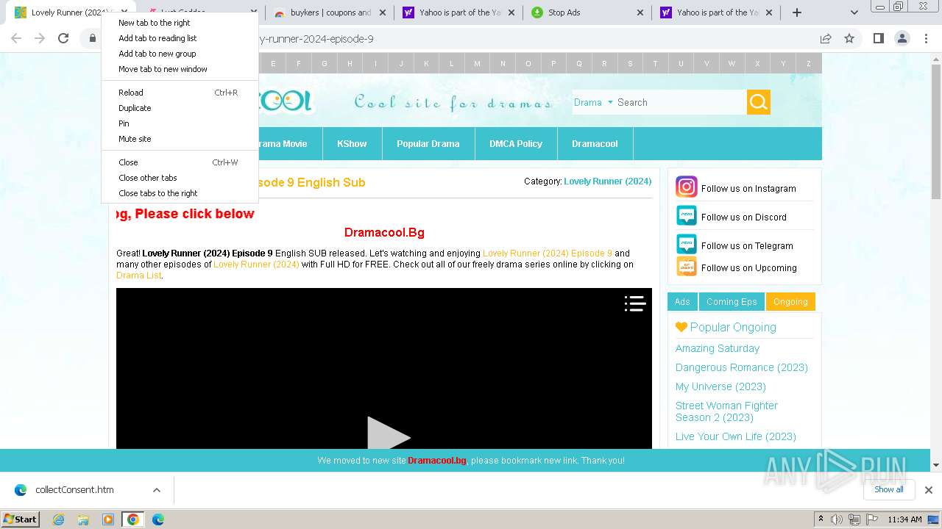942x529 pixels.
Task: Open 'Street Woman Fighter Season 2' link
Action: click(726, 411)
